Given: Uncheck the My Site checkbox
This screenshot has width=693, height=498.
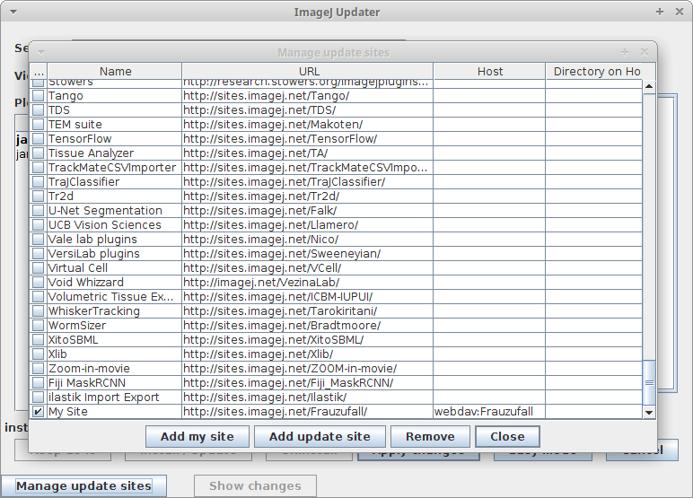Looking at the screenshot, I should point(39,411).
